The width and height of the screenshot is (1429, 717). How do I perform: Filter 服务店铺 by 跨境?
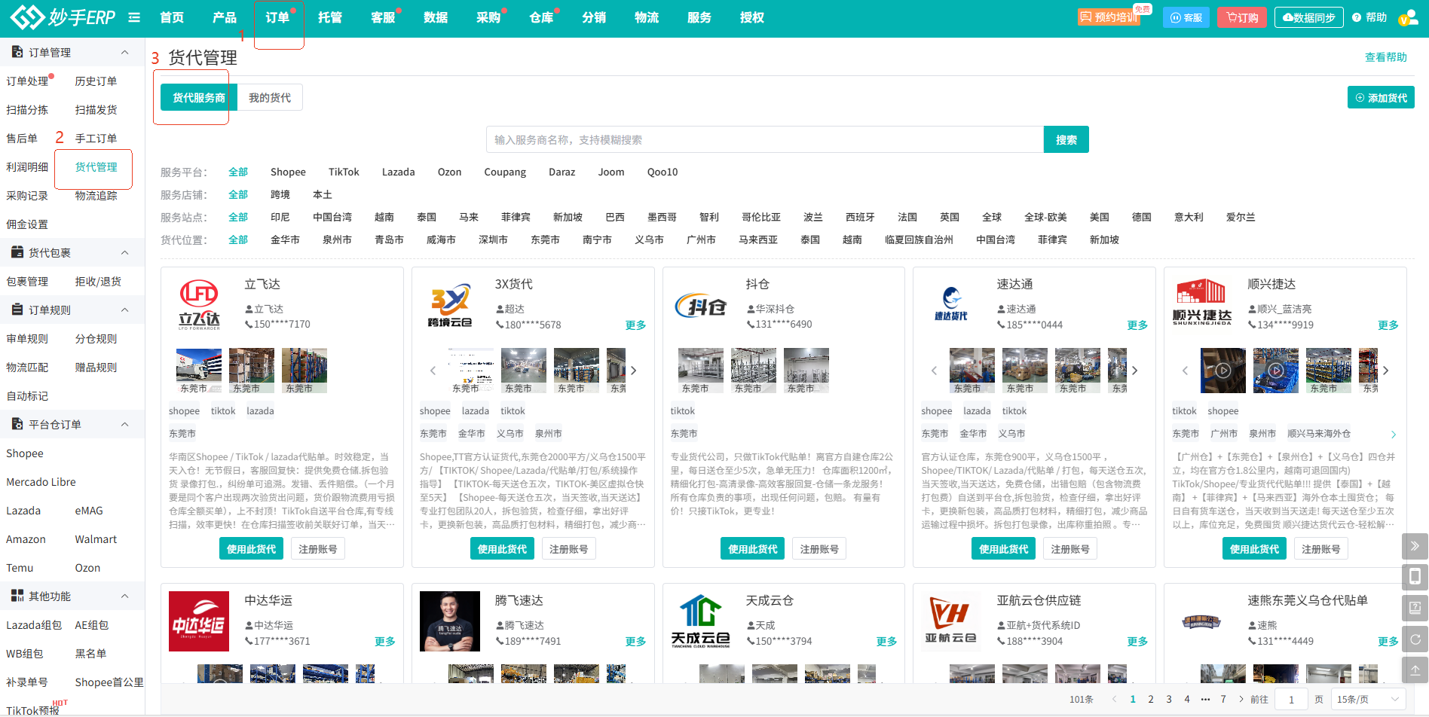point(280,194)
